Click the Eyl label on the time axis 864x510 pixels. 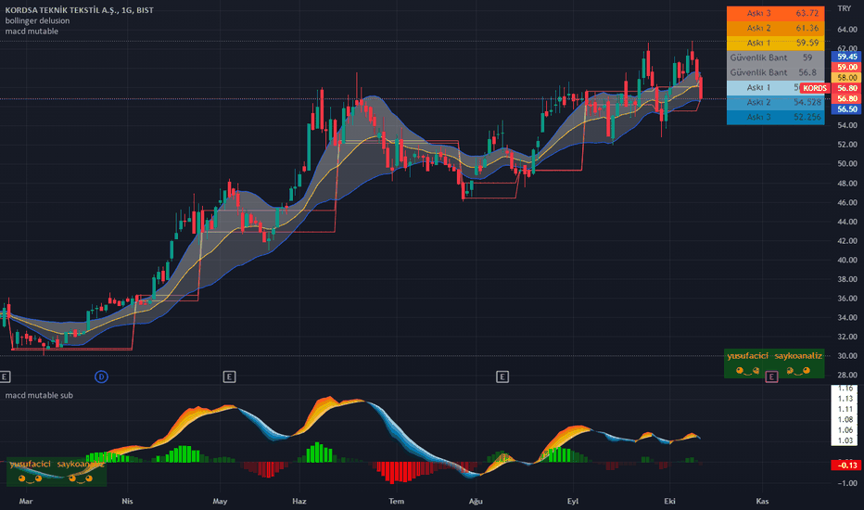click(x=573, y=501)
